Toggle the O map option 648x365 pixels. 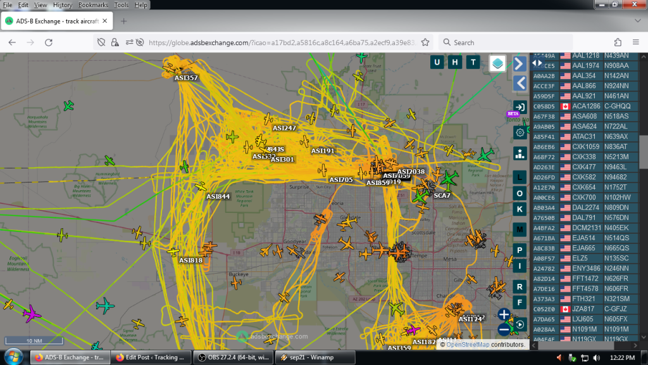click(520, 193)
